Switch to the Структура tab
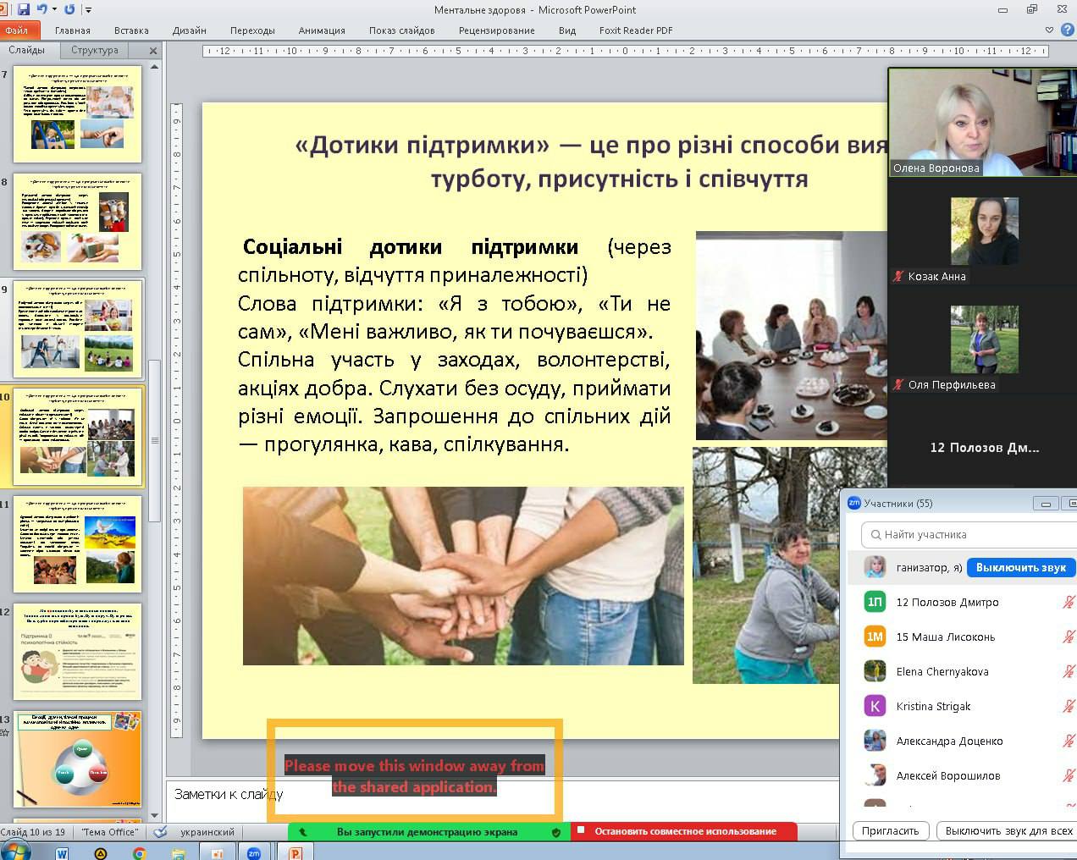 click(x=95, y=50)
